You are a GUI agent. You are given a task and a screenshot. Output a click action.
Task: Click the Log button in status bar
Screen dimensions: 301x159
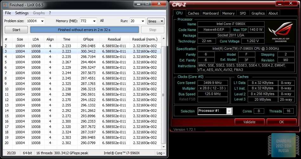click(160, 153)
